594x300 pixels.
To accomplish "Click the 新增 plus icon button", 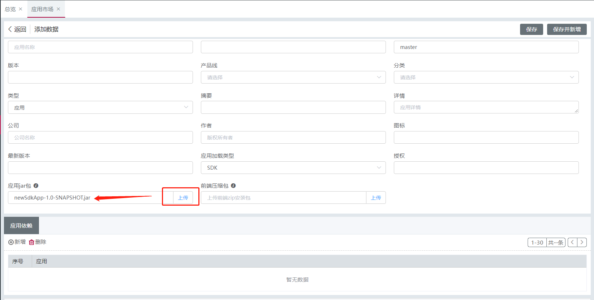I will [x=17, y=242].
